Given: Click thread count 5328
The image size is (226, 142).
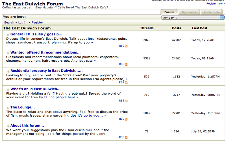Looking at the screenshot, I should [147, 58].
